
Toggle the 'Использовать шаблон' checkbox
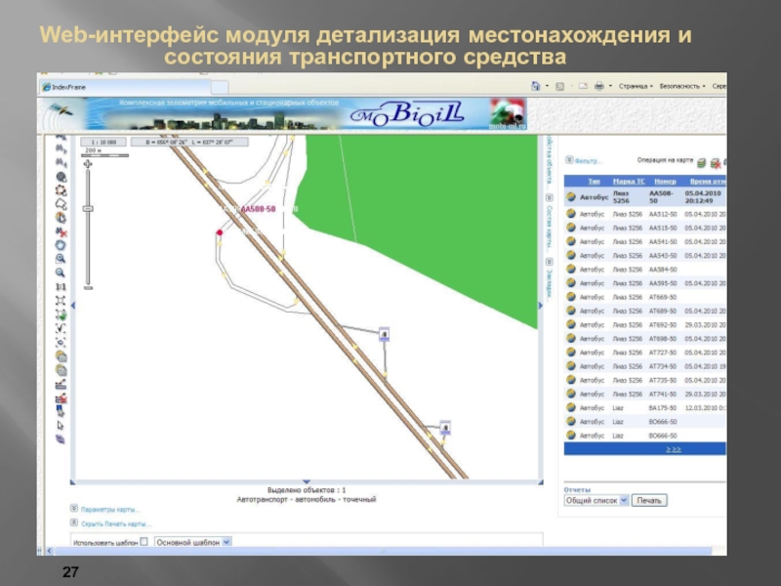pyautogui.click(x=144, y=540)
